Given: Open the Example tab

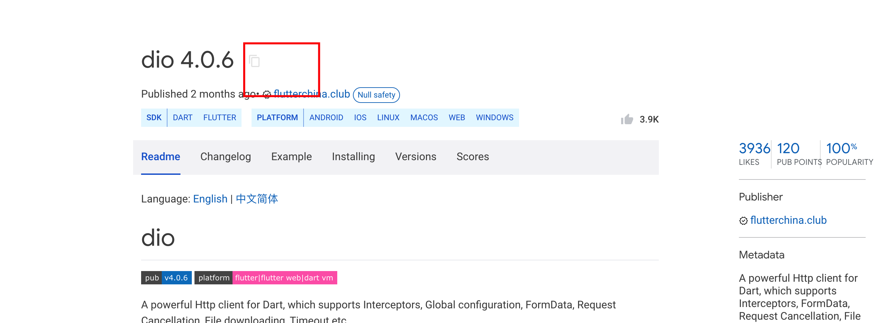Looking at the screenshot, I should coord(291,157).
